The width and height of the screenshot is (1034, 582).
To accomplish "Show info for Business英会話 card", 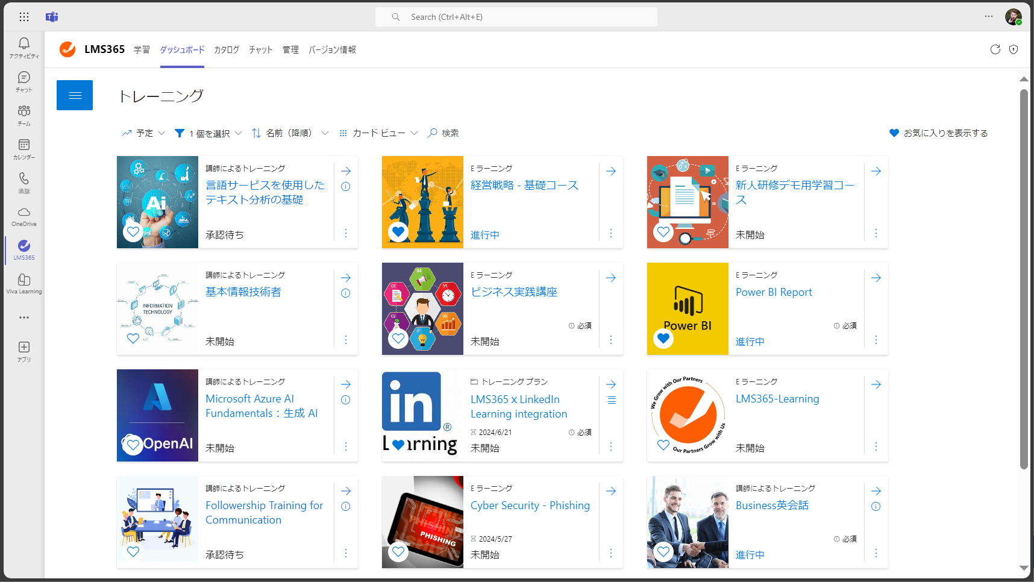I will point(876,507).
